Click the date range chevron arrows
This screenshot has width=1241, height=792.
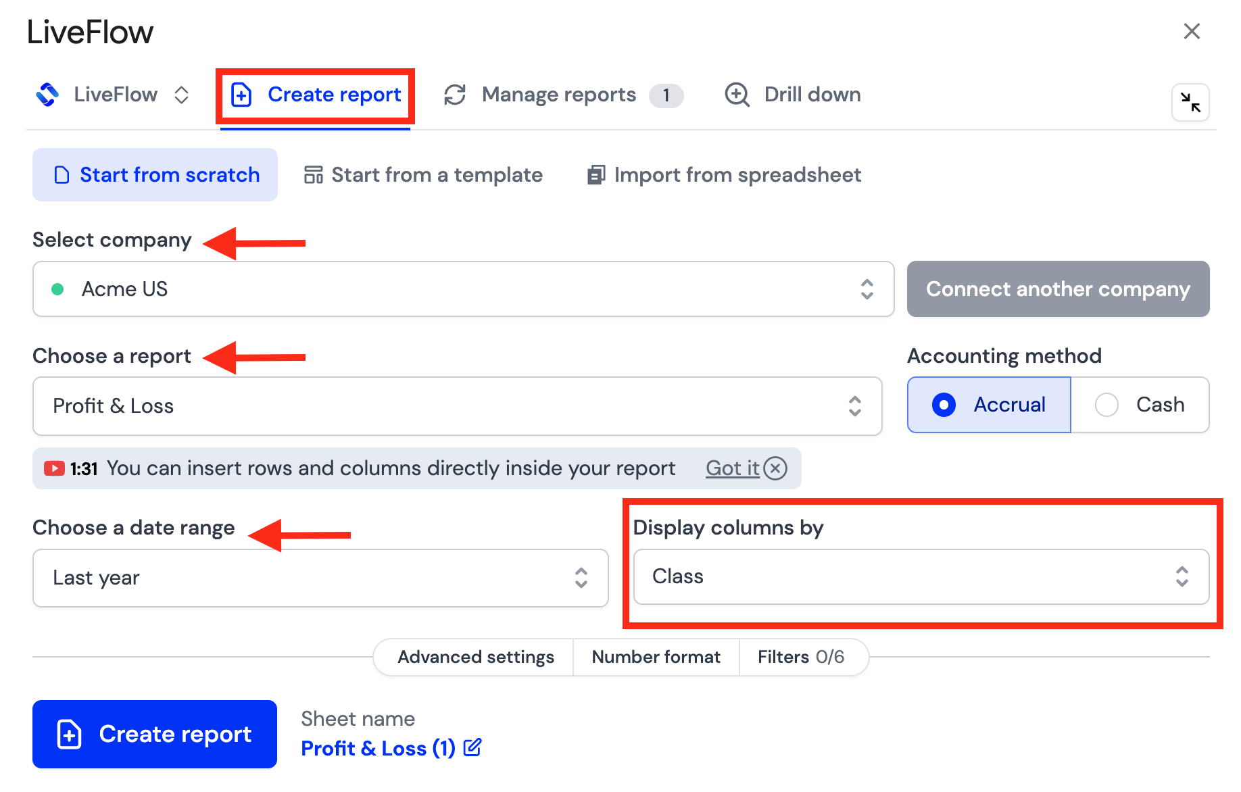coord(581,578)
